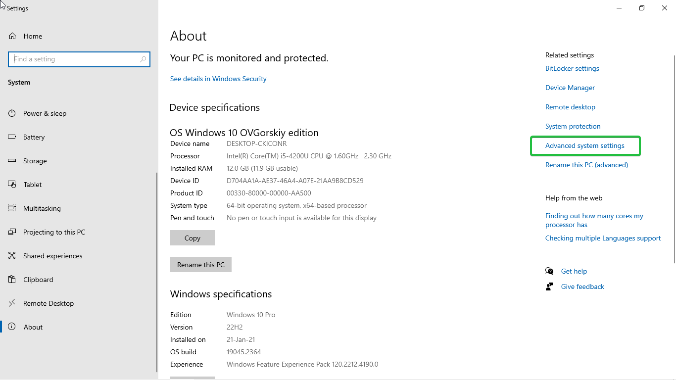Screen dimensions: 676x380
Task: Open See details in Windows Security
Action: click(x=218, y=79)
